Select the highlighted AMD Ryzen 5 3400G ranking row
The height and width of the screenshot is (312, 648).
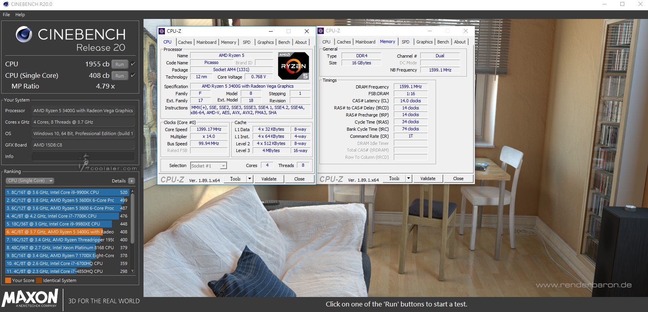(67, 232)
